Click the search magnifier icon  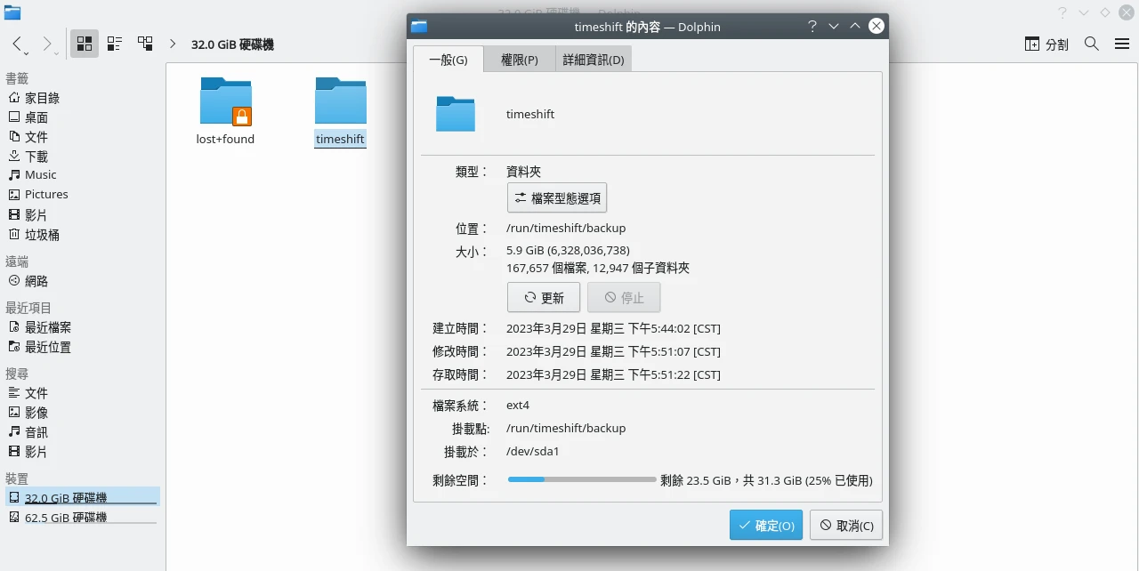[x=1092, y=44]
